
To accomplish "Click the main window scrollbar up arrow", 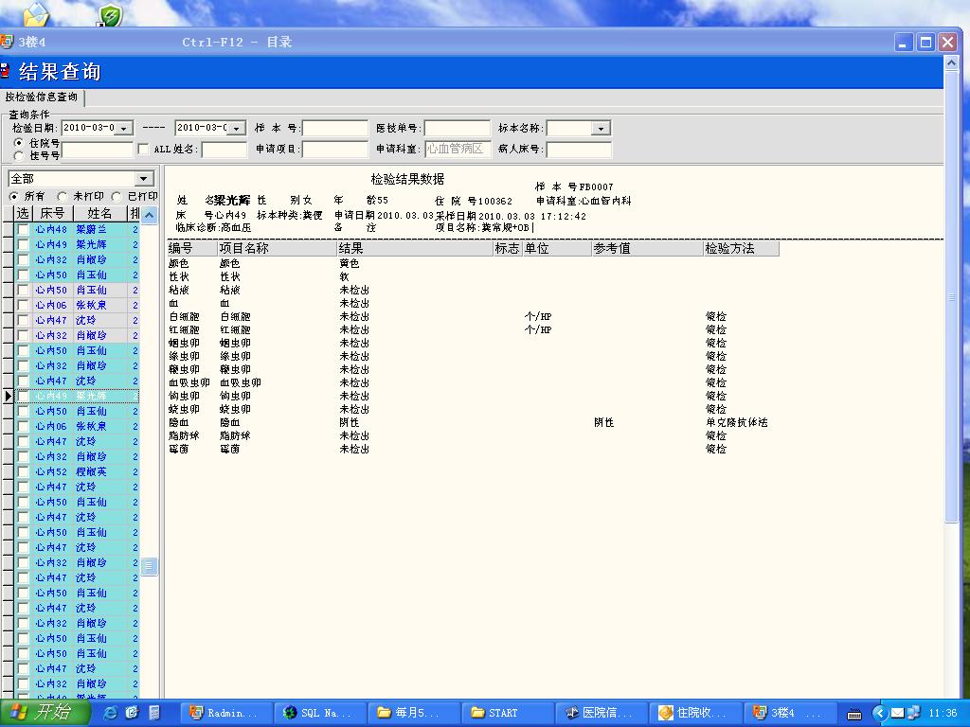I will (951, 62).
